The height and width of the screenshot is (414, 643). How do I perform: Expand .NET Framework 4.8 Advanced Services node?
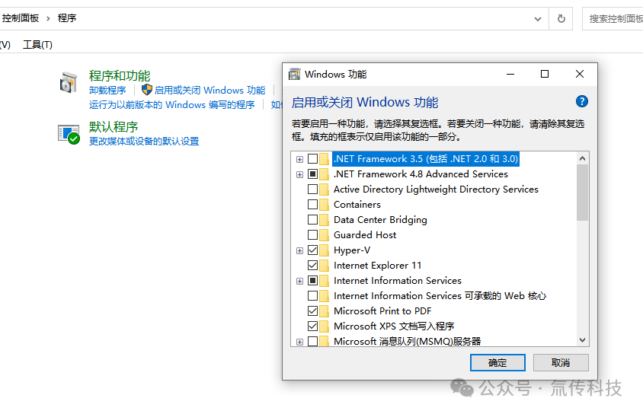(x=299, y=174)
